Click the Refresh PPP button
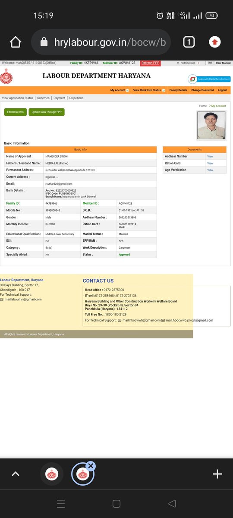 coord(150,63)
